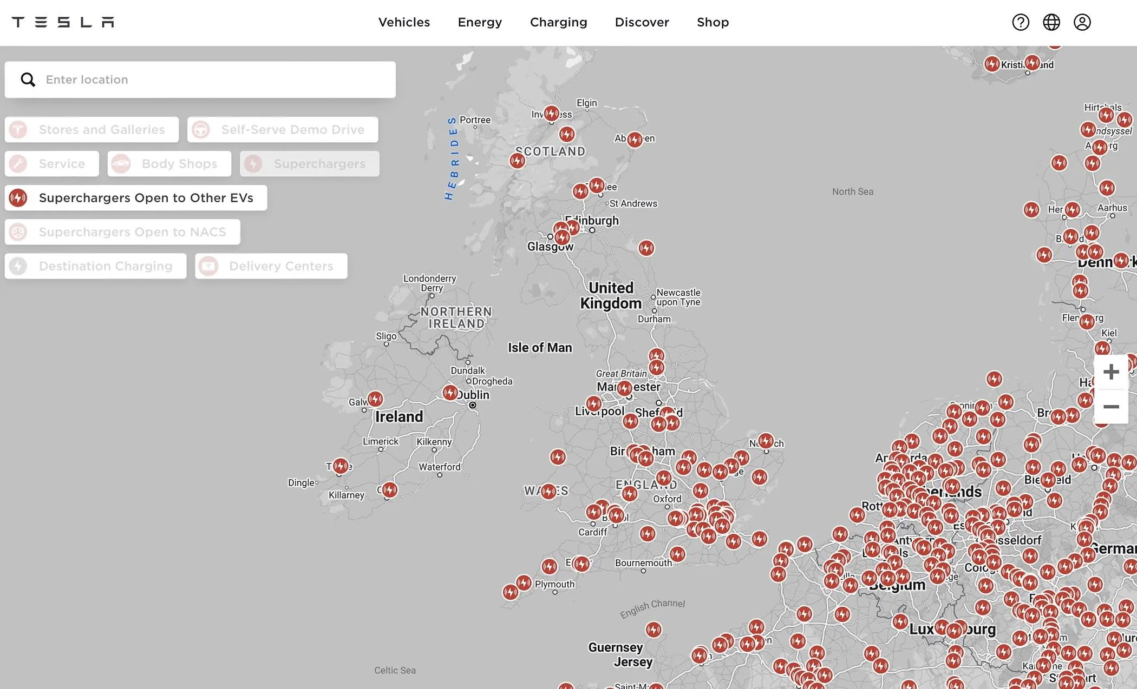
Task: Open the Energy menu
Action: 480,22
